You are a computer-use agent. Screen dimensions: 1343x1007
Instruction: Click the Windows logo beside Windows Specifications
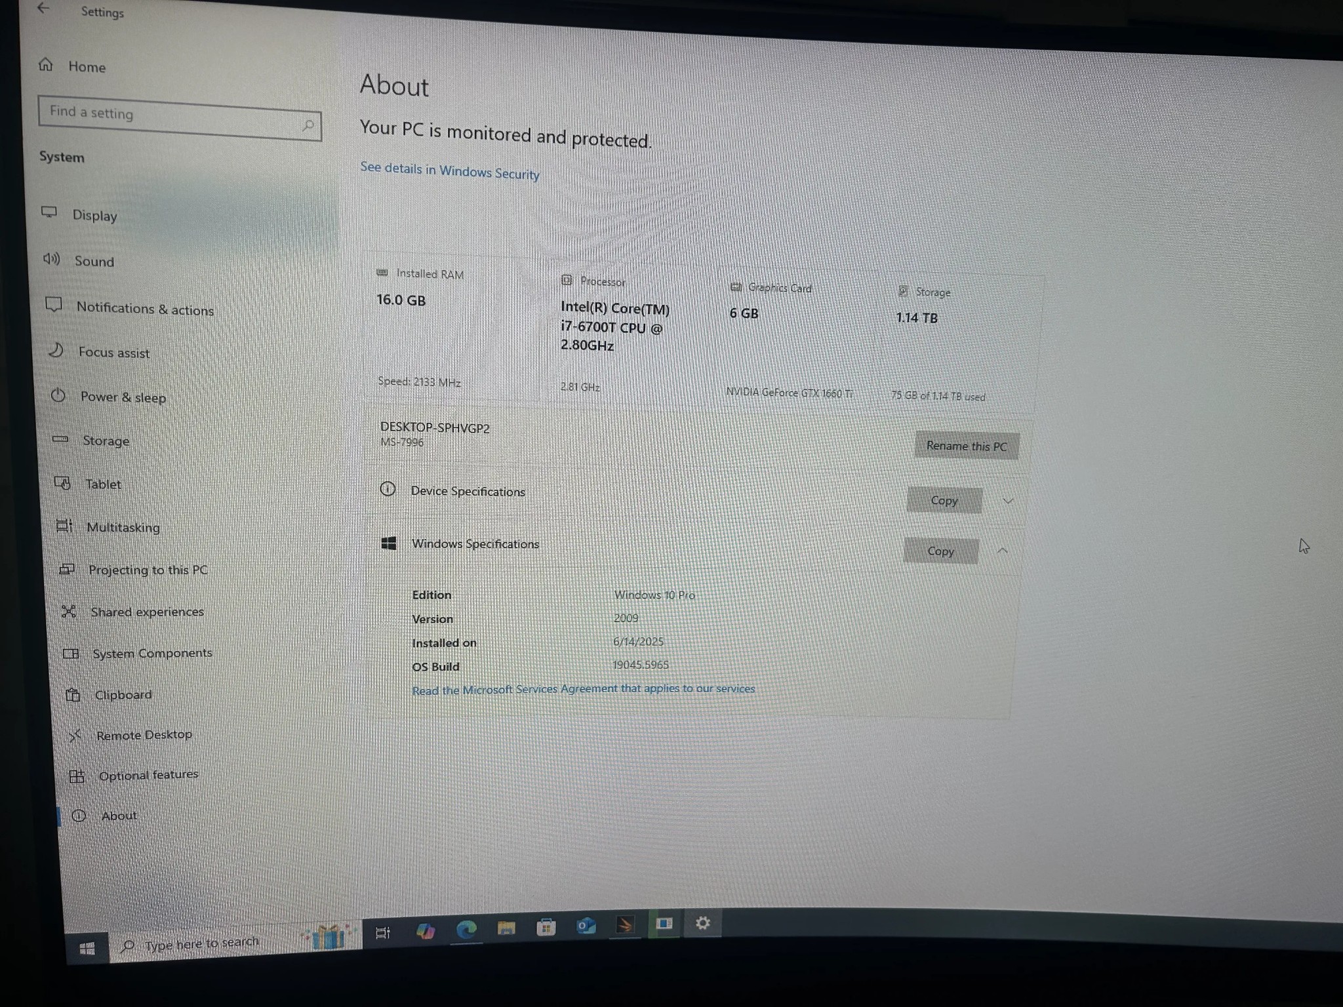pyautogui.click(x=389, y=543)
